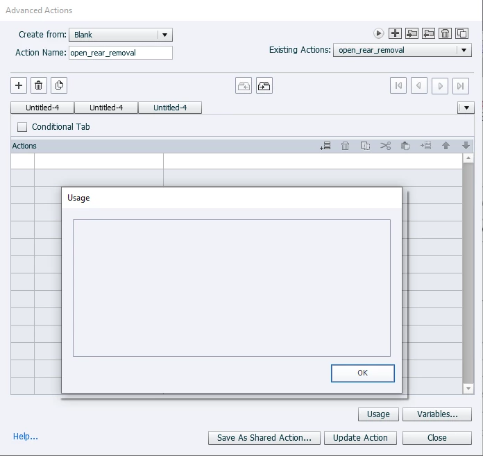Select the first Untitled-4 decision tab
483x456 pixels.
[42, 108]
